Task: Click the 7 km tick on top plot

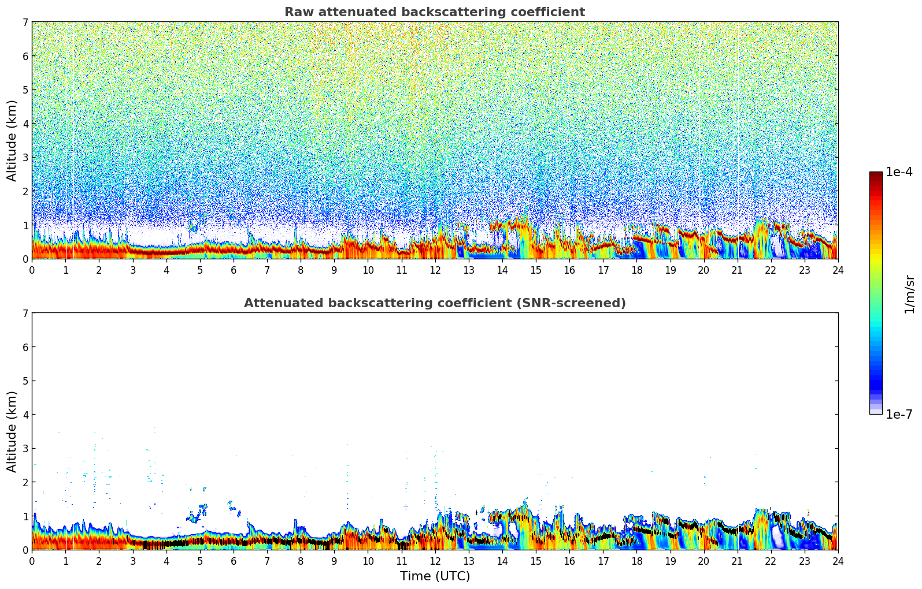Action: point(25,23)
